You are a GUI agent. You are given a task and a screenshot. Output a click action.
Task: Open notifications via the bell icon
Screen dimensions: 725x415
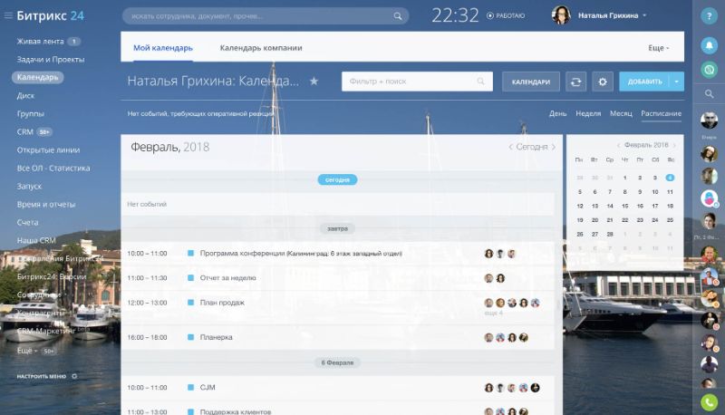click(709, 44)
